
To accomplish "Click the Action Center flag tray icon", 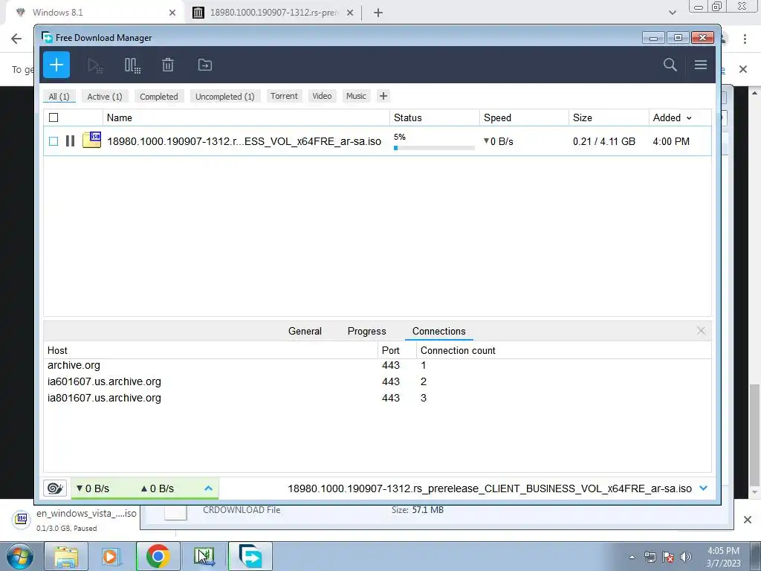I will (x=668, y=557).
